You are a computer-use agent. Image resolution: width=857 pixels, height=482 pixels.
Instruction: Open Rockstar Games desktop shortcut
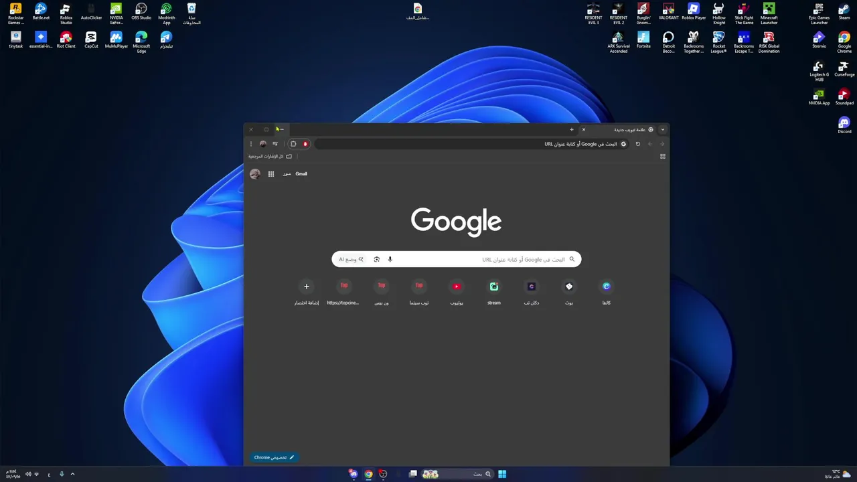[x=15, y=13]
